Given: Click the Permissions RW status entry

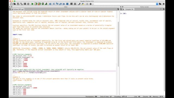Looking at the screenshot, I should tap(91, 97).
